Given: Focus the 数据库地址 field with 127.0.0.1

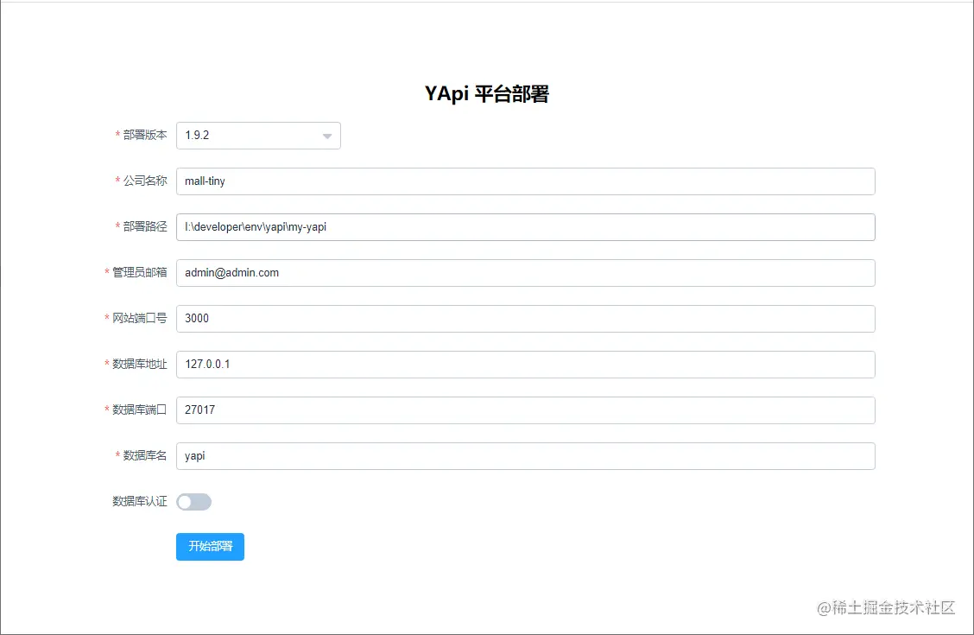Looking at the screenshot, I should click(526, 364).
